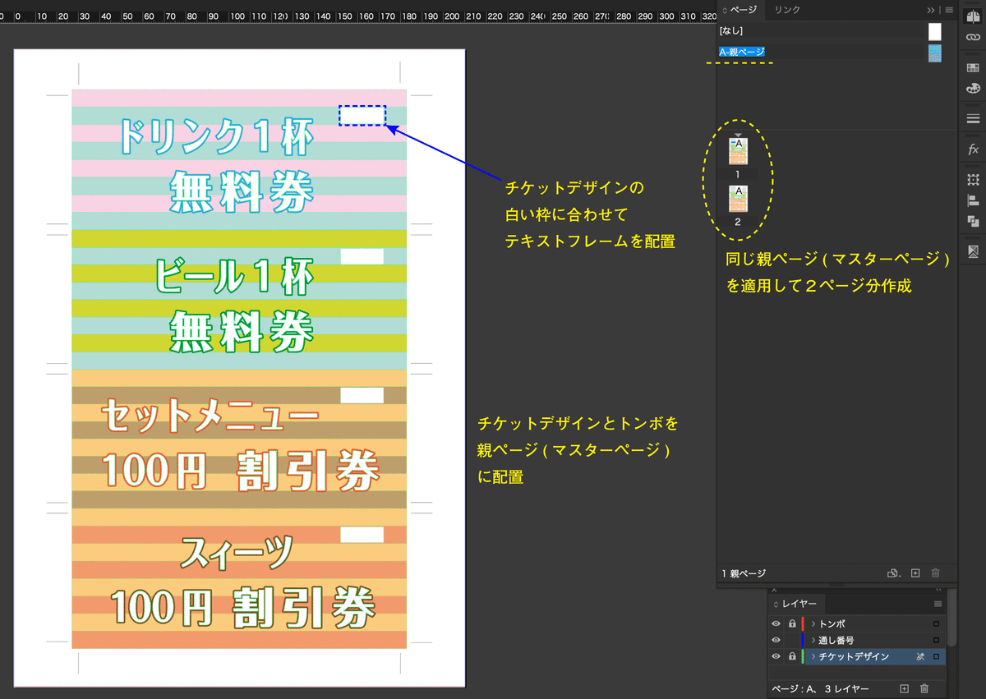The image size is (986, 699).
Task: Expand the 通し番号 layer
Action: point(813,640)
